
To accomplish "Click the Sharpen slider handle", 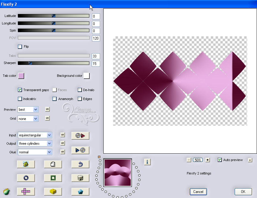I will click(x=30, y=63).
